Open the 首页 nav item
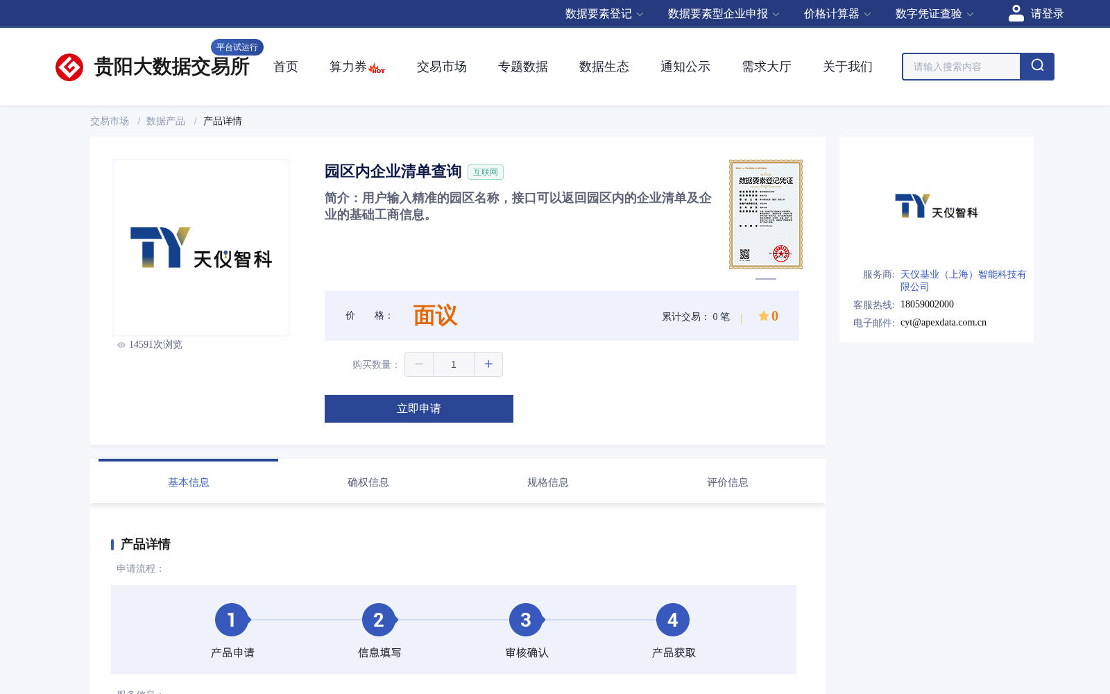 [x=286, y=67]
